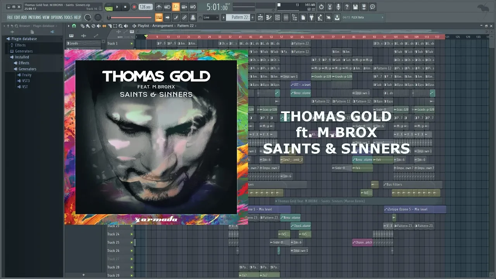This screenshot has height=279, width=496.
Task: Open the Mixer view icon
Action: click(286, 17)
